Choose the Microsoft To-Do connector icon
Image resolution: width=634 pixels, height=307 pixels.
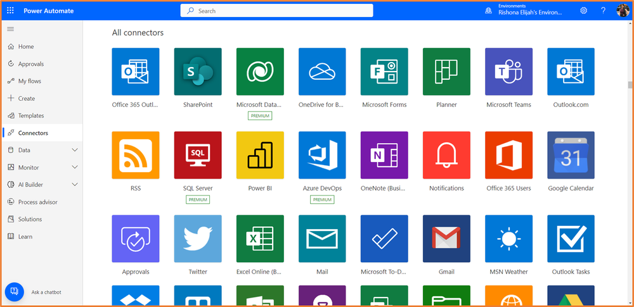[384, 239]
